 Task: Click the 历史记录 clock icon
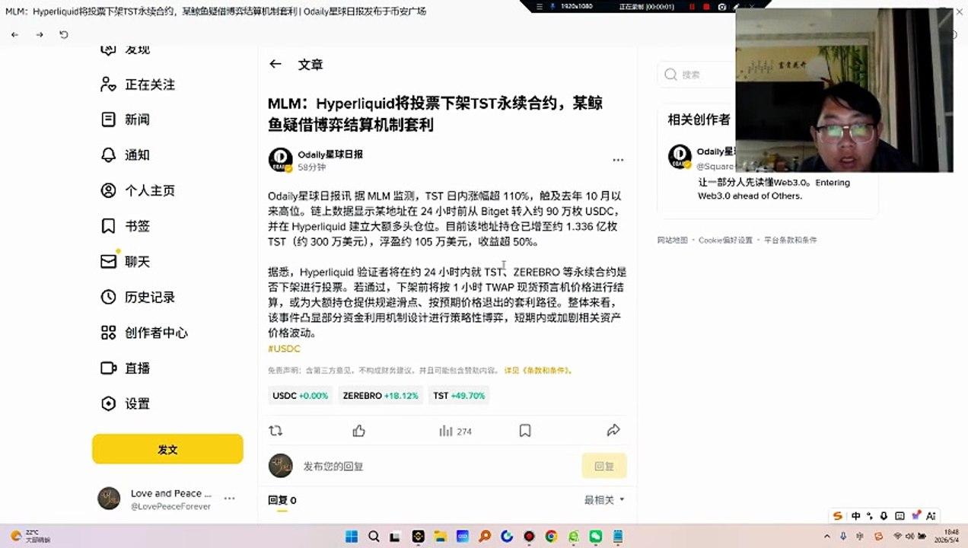[x=109, y=297]
